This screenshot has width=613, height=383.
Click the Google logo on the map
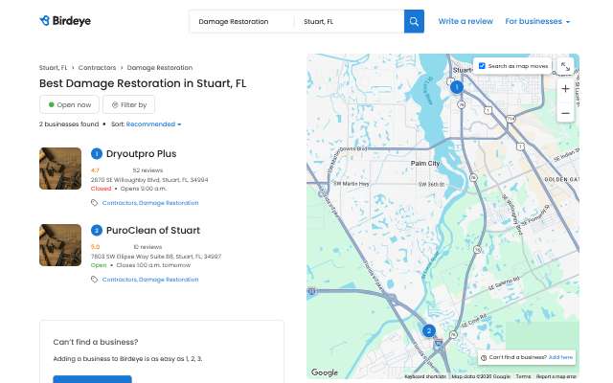point(325,372)
